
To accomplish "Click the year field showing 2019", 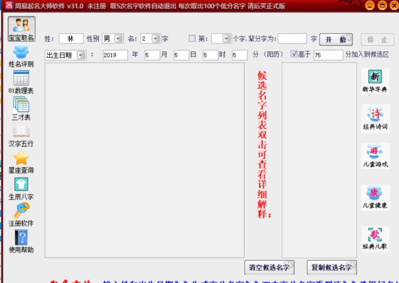I will tap(115, 55).
